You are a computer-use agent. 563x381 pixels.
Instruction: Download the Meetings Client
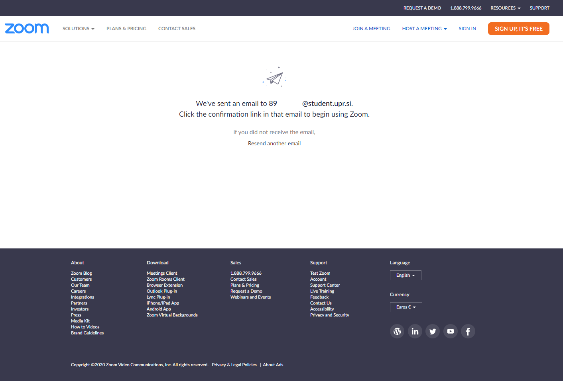(x=162, y=273)
